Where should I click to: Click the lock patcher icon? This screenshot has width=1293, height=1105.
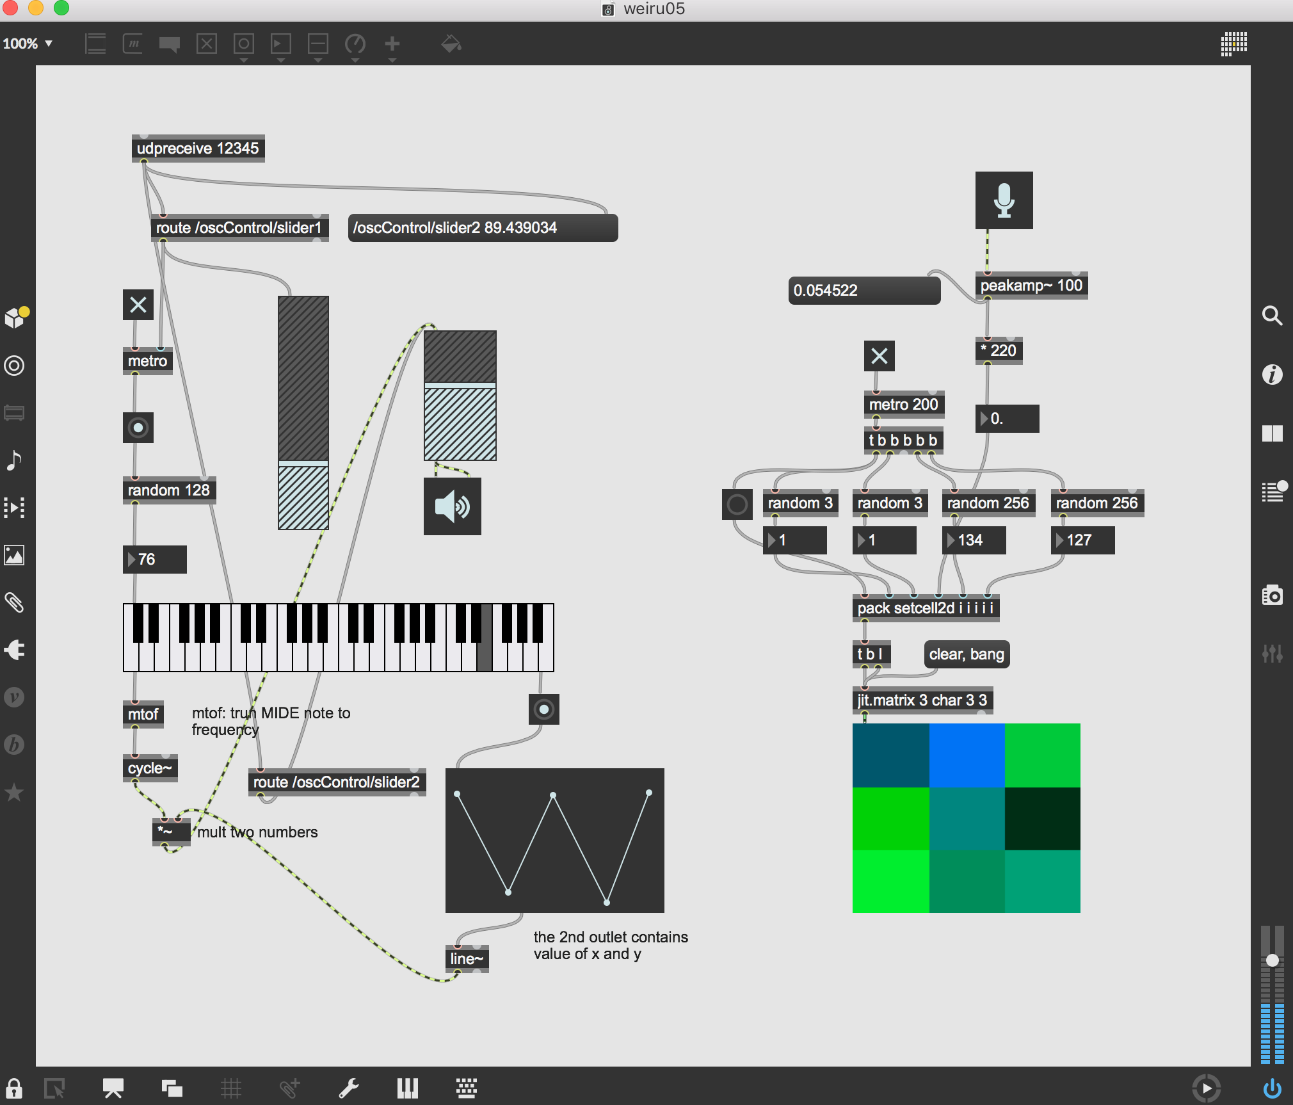tap(14, 1088)
